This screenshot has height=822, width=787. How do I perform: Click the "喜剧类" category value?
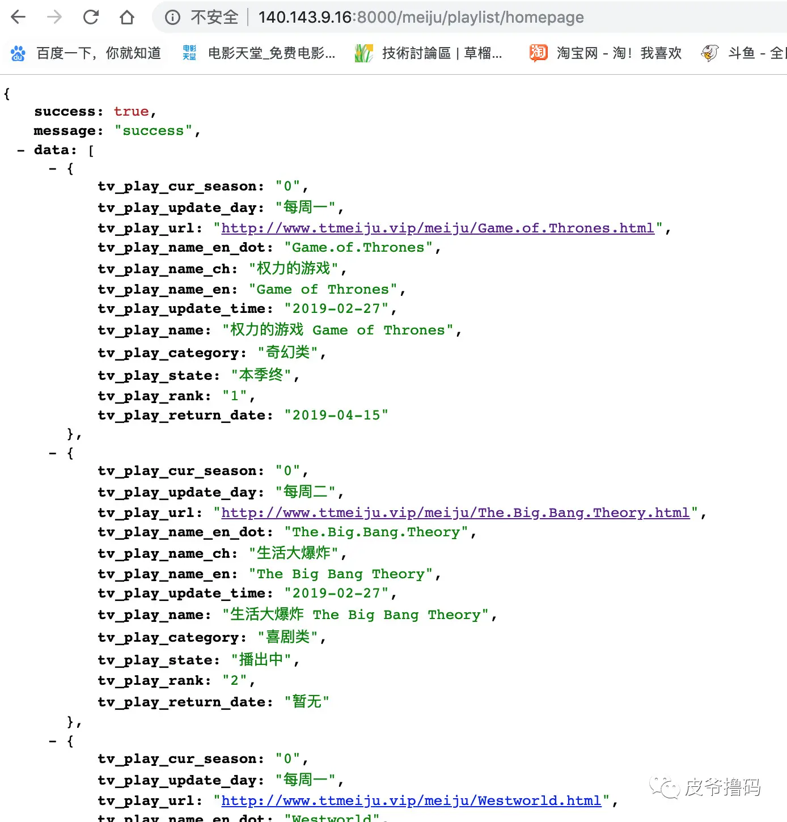click(x=288, y=637)
